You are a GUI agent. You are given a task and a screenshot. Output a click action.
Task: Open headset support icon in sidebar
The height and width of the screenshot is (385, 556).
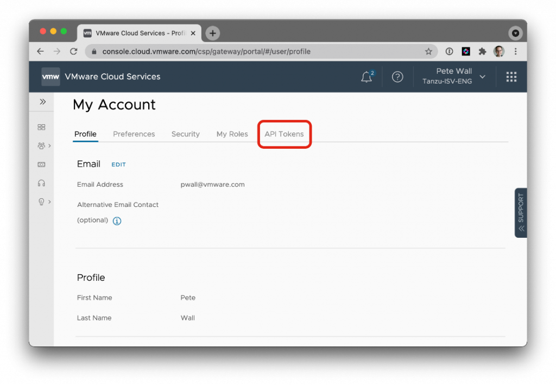click(x=41, y=183)
